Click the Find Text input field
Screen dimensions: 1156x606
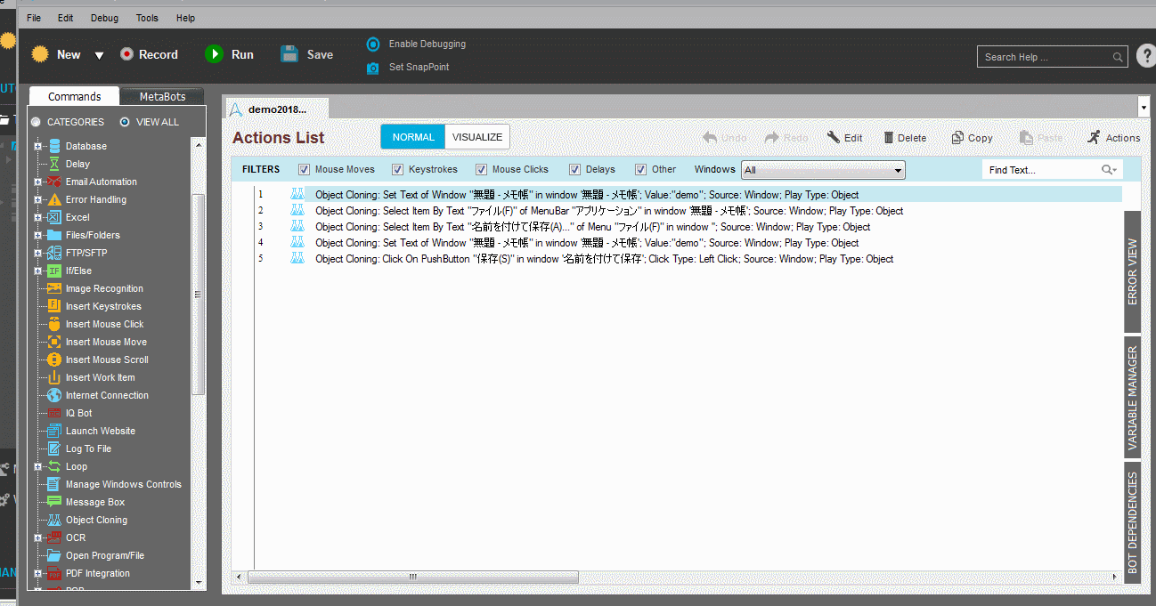[1042, 170]
